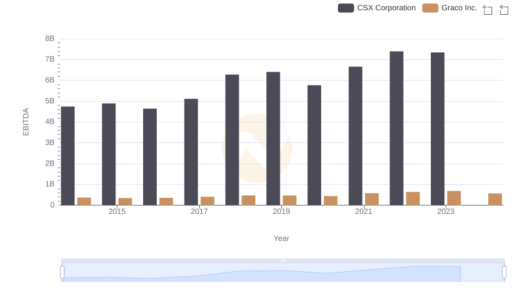Click the Year axis title
This screenshot has width=516, height=297.
[281, 238]
